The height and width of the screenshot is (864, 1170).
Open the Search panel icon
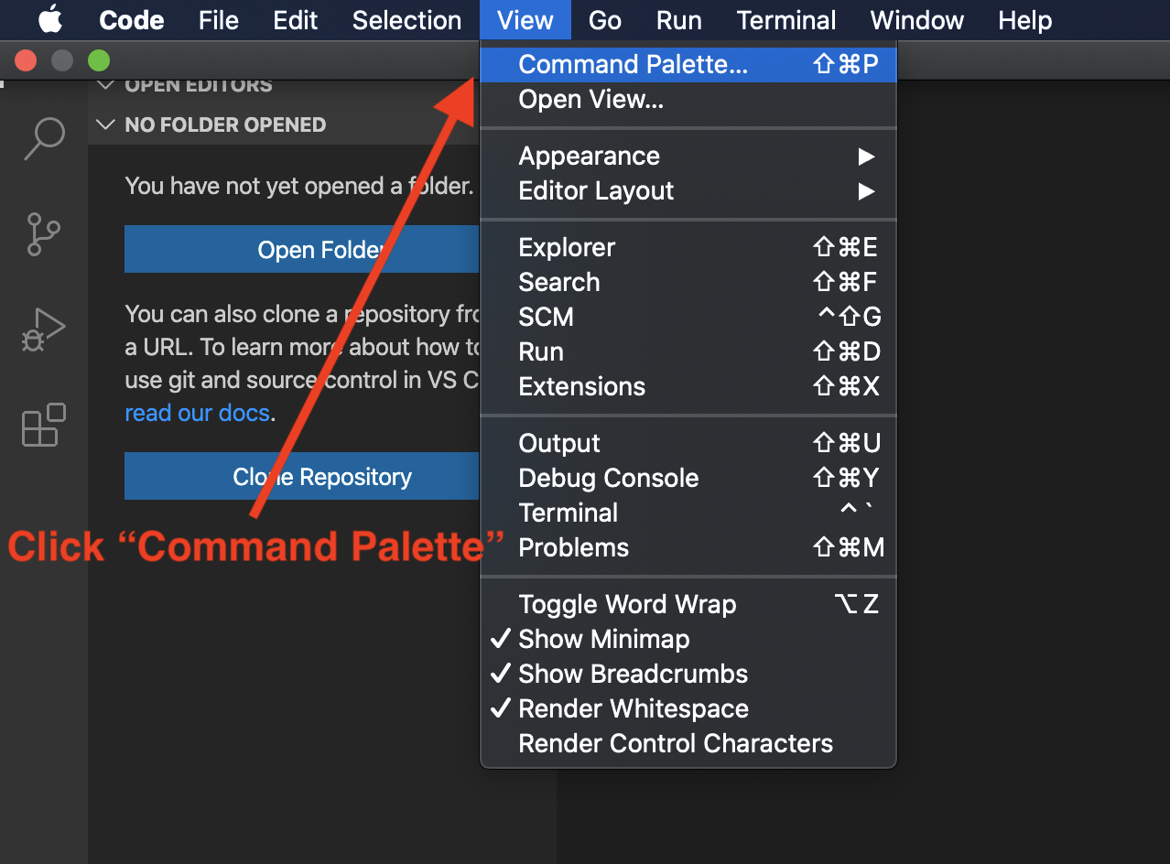[x=42, y=138]
